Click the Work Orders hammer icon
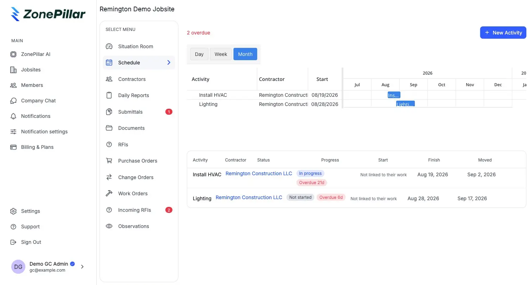532x285 pixels. click(109, 194)
